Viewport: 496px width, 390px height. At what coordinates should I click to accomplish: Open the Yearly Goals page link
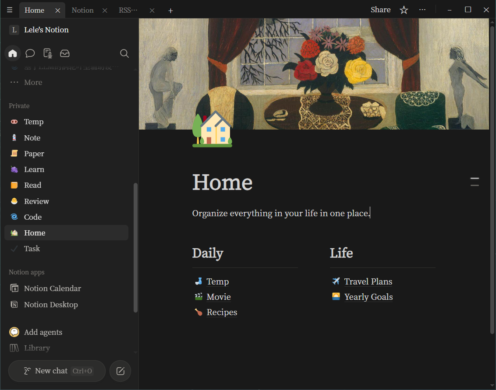coord(368,297)
